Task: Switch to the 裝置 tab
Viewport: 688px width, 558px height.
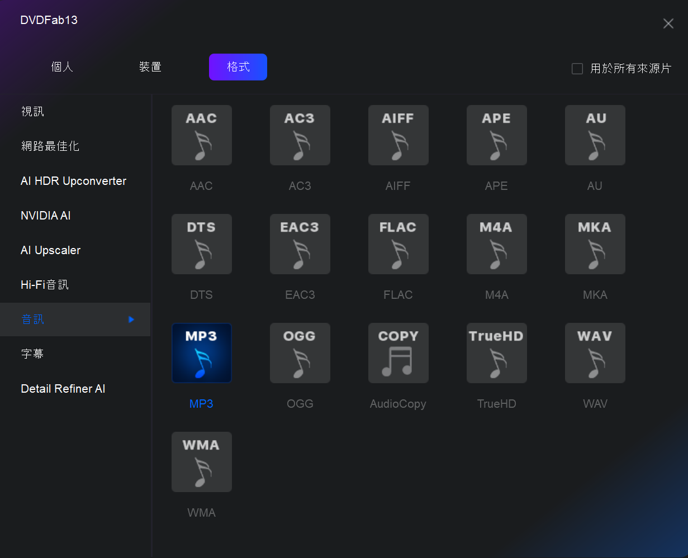Action: 150,67
